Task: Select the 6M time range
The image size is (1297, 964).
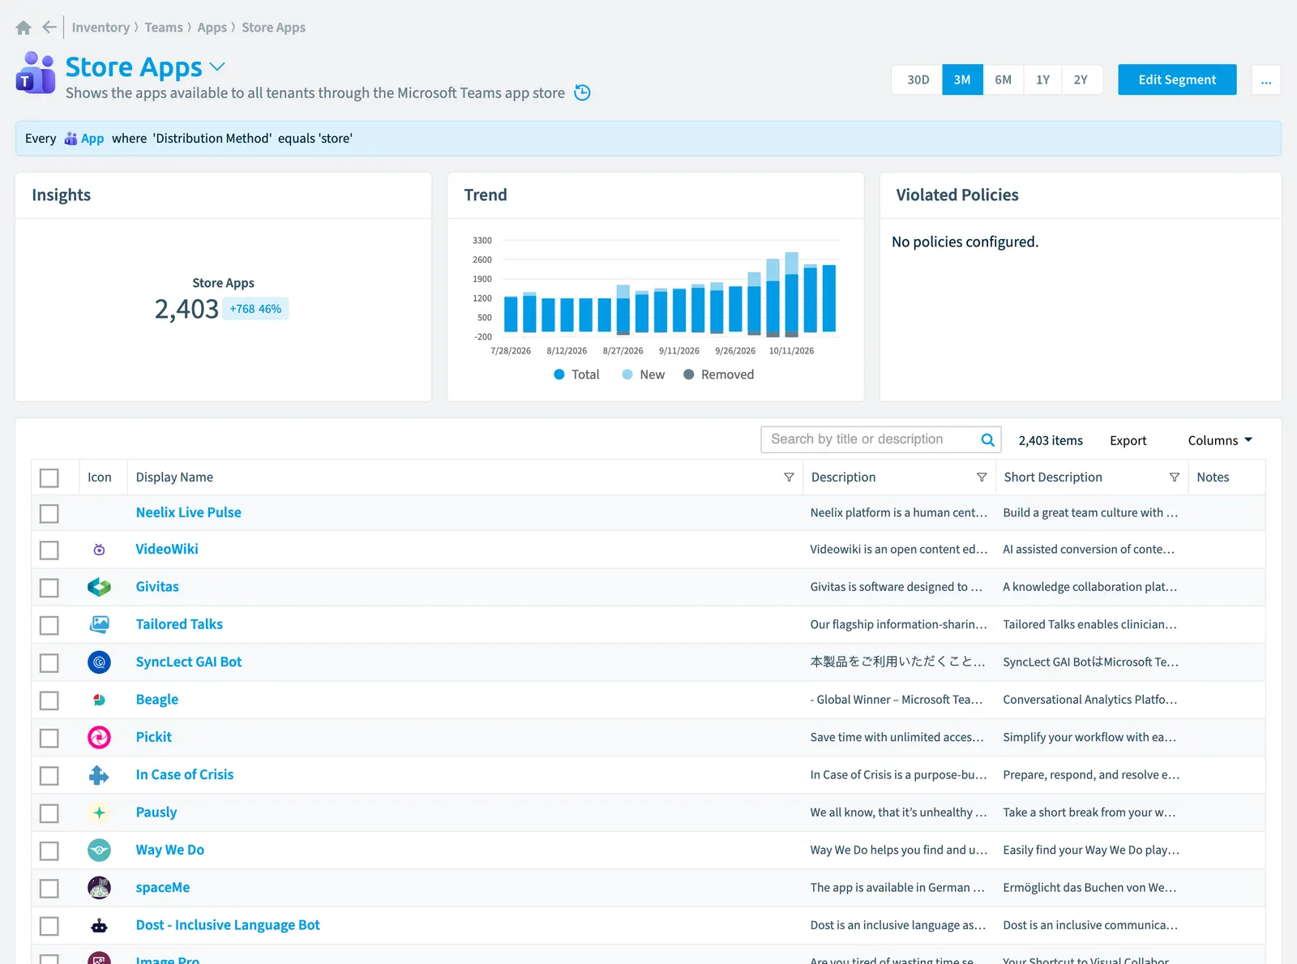Action: pos(1004,79)
